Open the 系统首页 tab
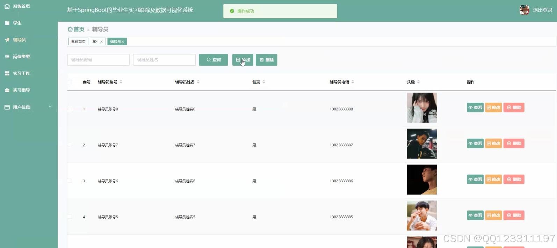This screenshot has height=248, width=557. (x=78, y=42)
